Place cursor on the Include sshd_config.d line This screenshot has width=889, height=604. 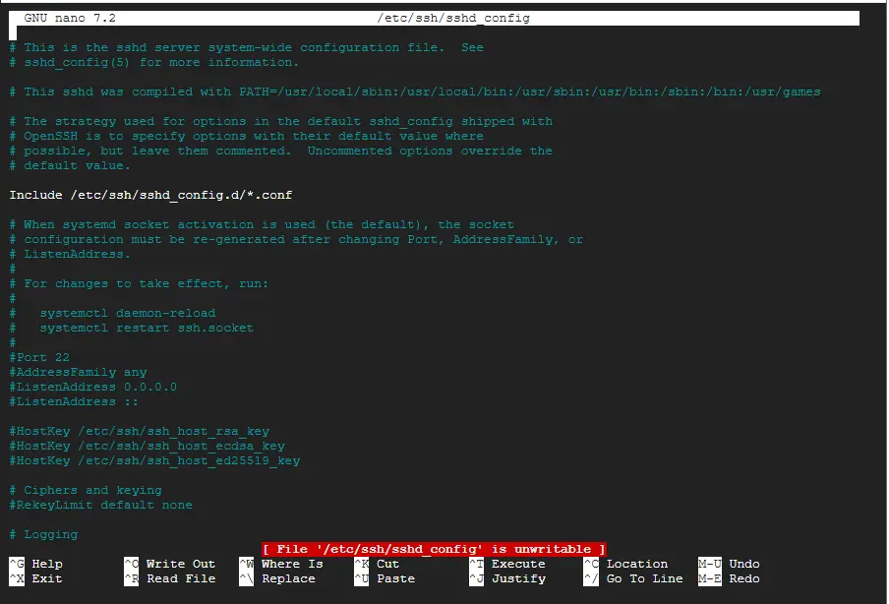click(x=150, y=195)
